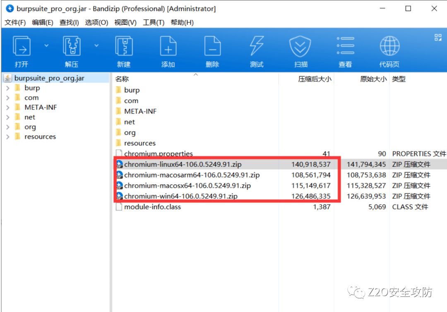The image size is (447, 312).
Task: Expand the com folder in tree
Action: coord(8,98)
